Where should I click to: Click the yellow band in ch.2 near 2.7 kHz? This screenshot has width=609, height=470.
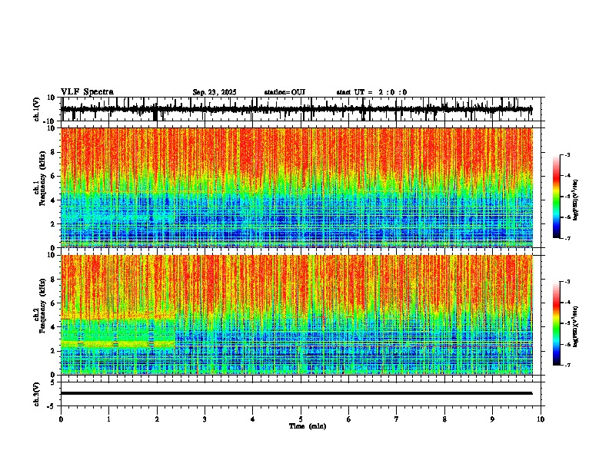[x=118, y=343]
